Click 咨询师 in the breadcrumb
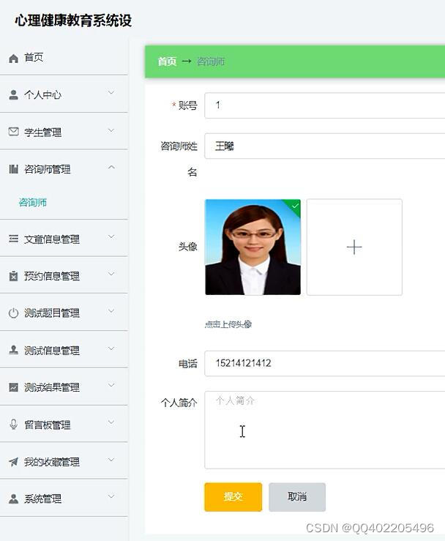445x541 pixels. coord(211,61)
